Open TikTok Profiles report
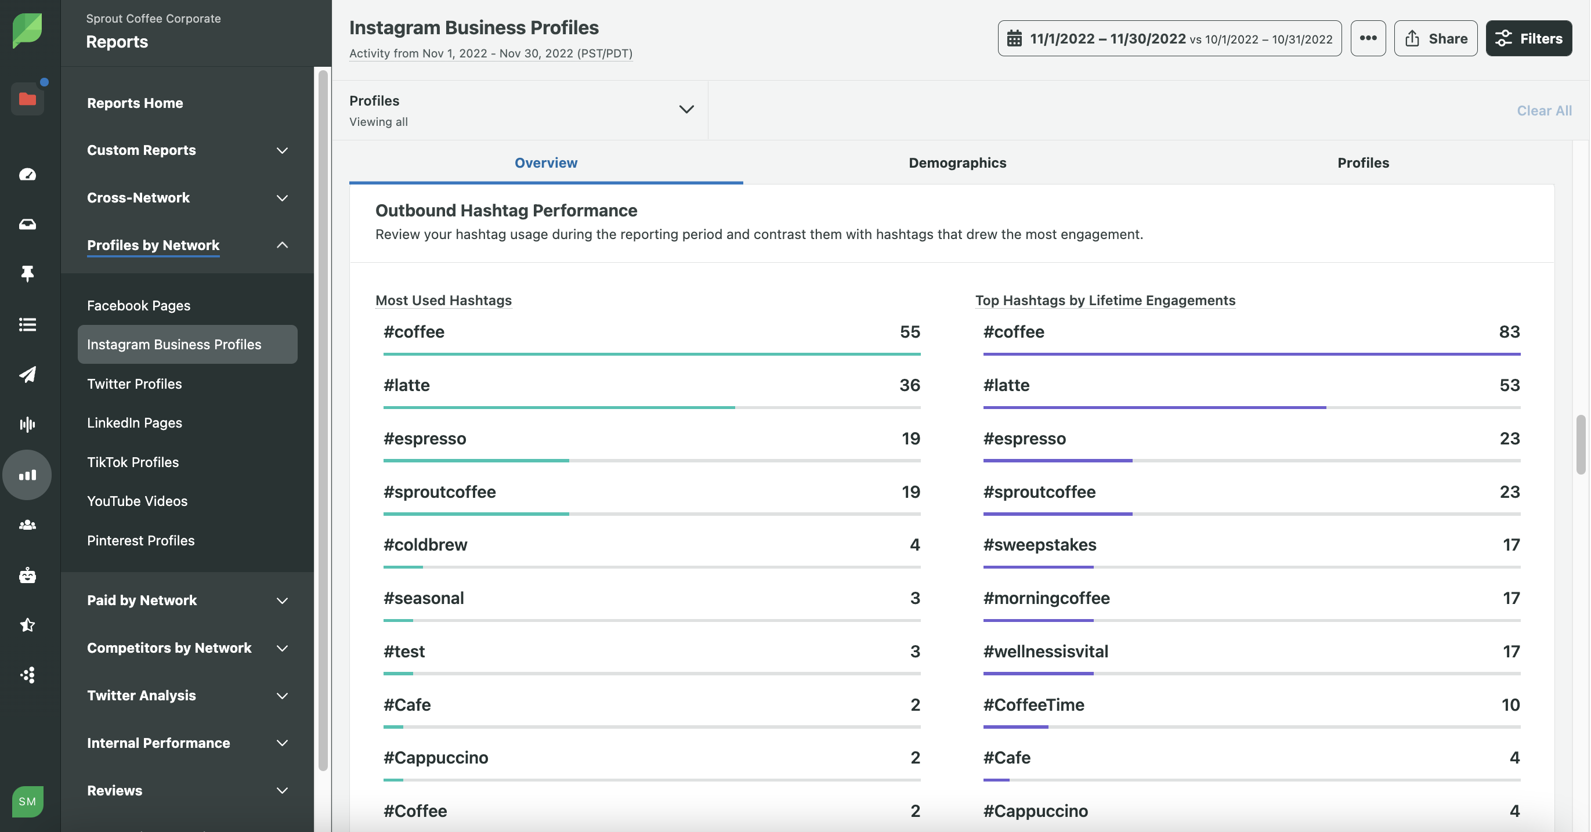The image size is (1591, 832). pos(133,462)
